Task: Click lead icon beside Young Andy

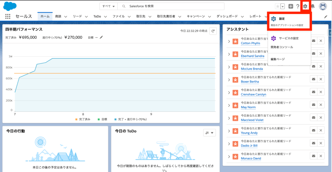Action: pos(235,131)
